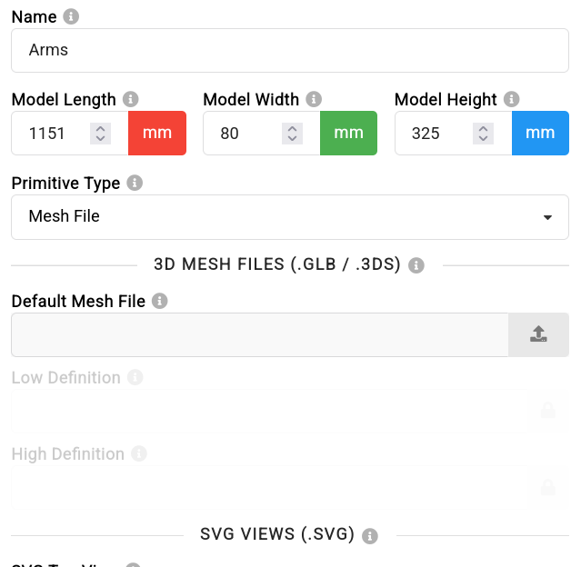The image size is (581, 567).
Task: Click the info icon next to Name
Action: pos(71,16)
